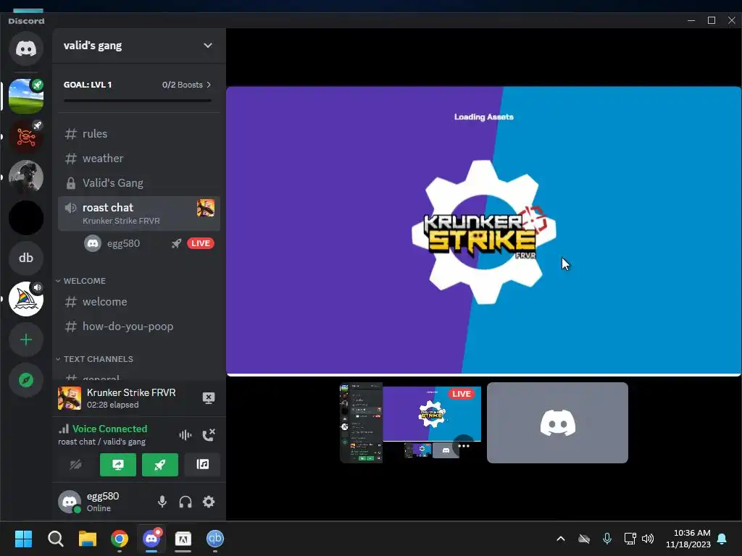
Task: Open Discord home direct messages
Action: [x=26, y=49]
